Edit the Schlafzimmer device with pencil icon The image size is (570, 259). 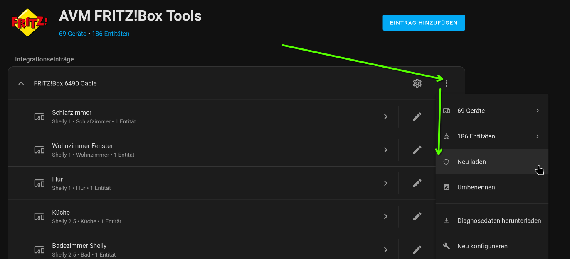[417, 116]
